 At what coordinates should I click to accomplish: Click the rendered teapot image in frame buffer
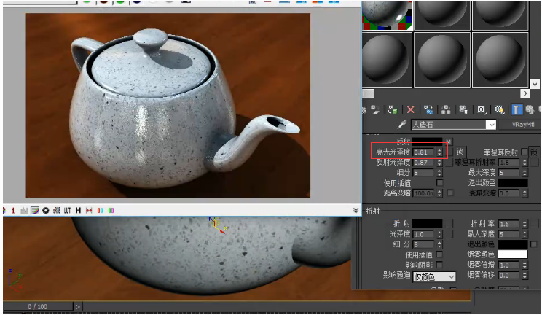[x=168, y=106]
